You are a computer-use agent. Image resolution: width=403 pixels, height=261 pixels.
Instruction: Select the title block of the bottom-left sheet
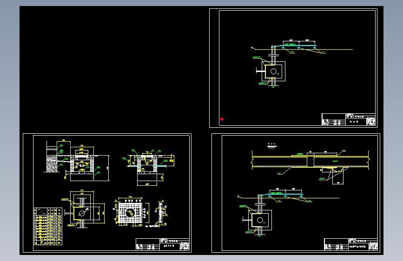[x=163, y=244]
